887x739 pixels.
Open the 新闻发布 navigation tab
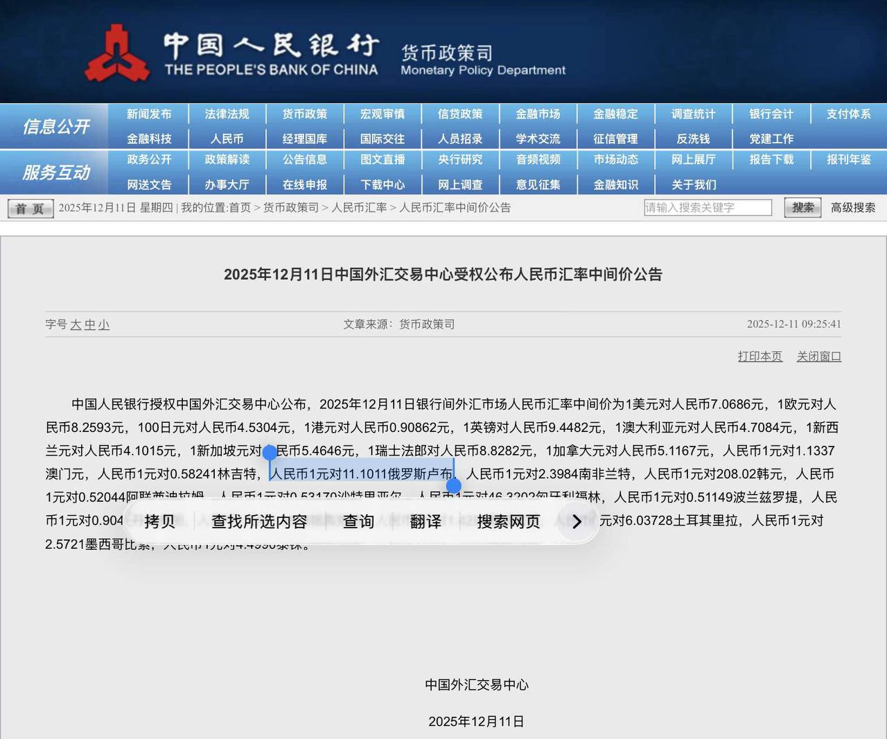[149, 114]
